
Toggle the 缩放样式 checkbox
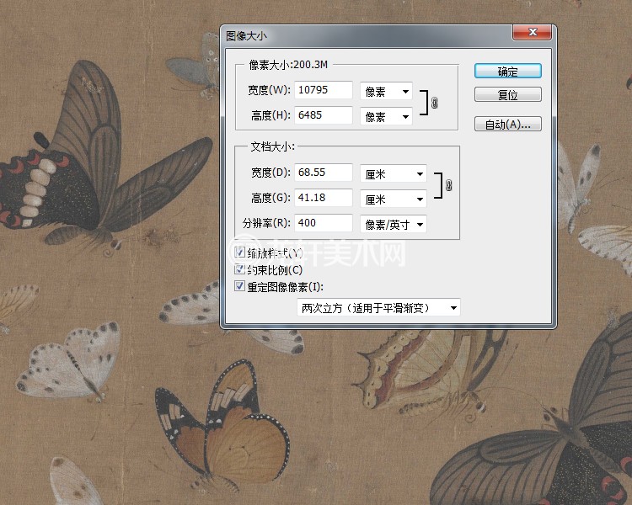pos(240,253)
